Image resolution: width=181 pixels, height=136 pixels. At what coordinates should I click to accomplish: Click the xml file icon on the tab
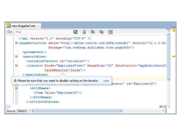[x=9, y=26]
